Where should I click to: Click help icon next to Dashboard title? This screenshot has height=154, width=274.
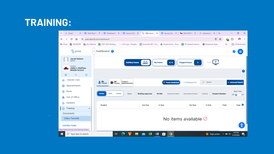[x=112, y=51]
